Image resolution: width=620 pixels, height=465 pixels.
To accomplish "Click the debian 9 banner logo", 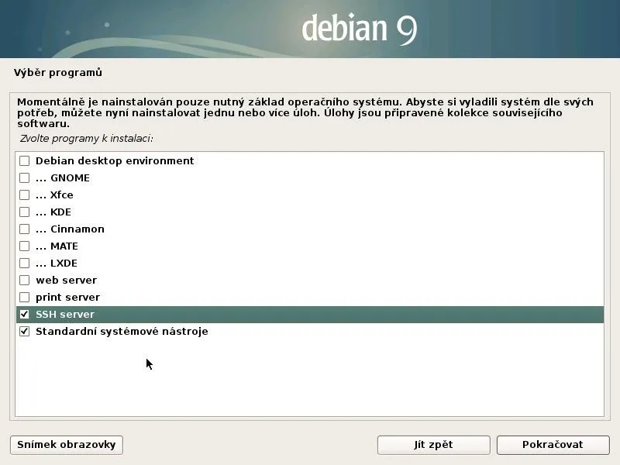I will click(x=360, y=29).
